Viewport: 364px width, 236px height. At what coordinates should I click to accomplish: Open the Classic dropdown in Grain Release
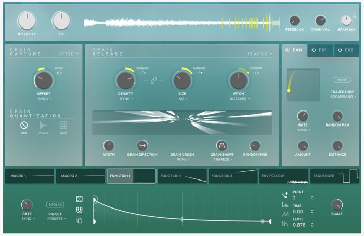(260, 54)
